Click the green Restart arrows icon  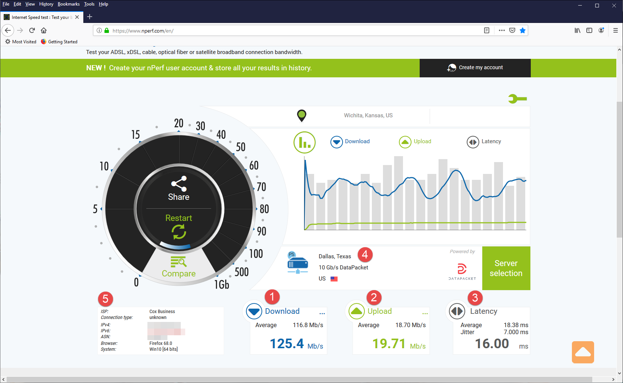point(179,232)
